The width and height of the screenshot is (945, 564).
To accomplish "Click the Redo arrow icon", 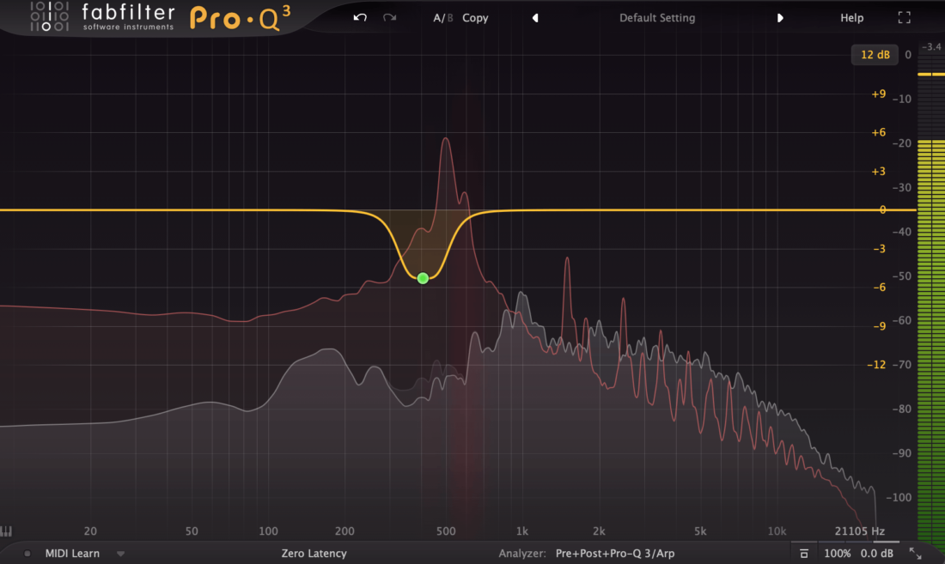I will tap(390, 17).
